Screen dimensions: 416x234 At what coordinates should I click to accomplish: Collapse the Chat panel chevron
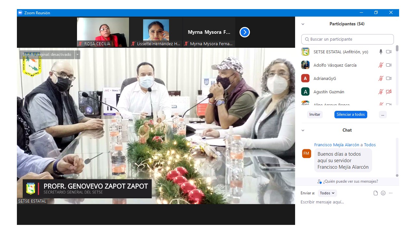pos(303,130)
